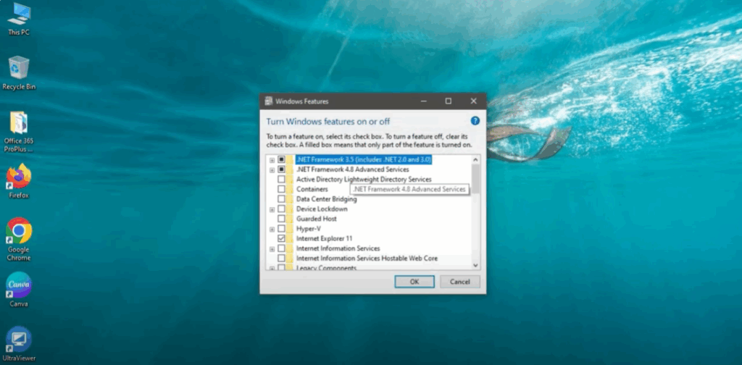Enable Internet Information Services checkbox
The height and width of the screenshot is (365, 742).
(281, 248)
